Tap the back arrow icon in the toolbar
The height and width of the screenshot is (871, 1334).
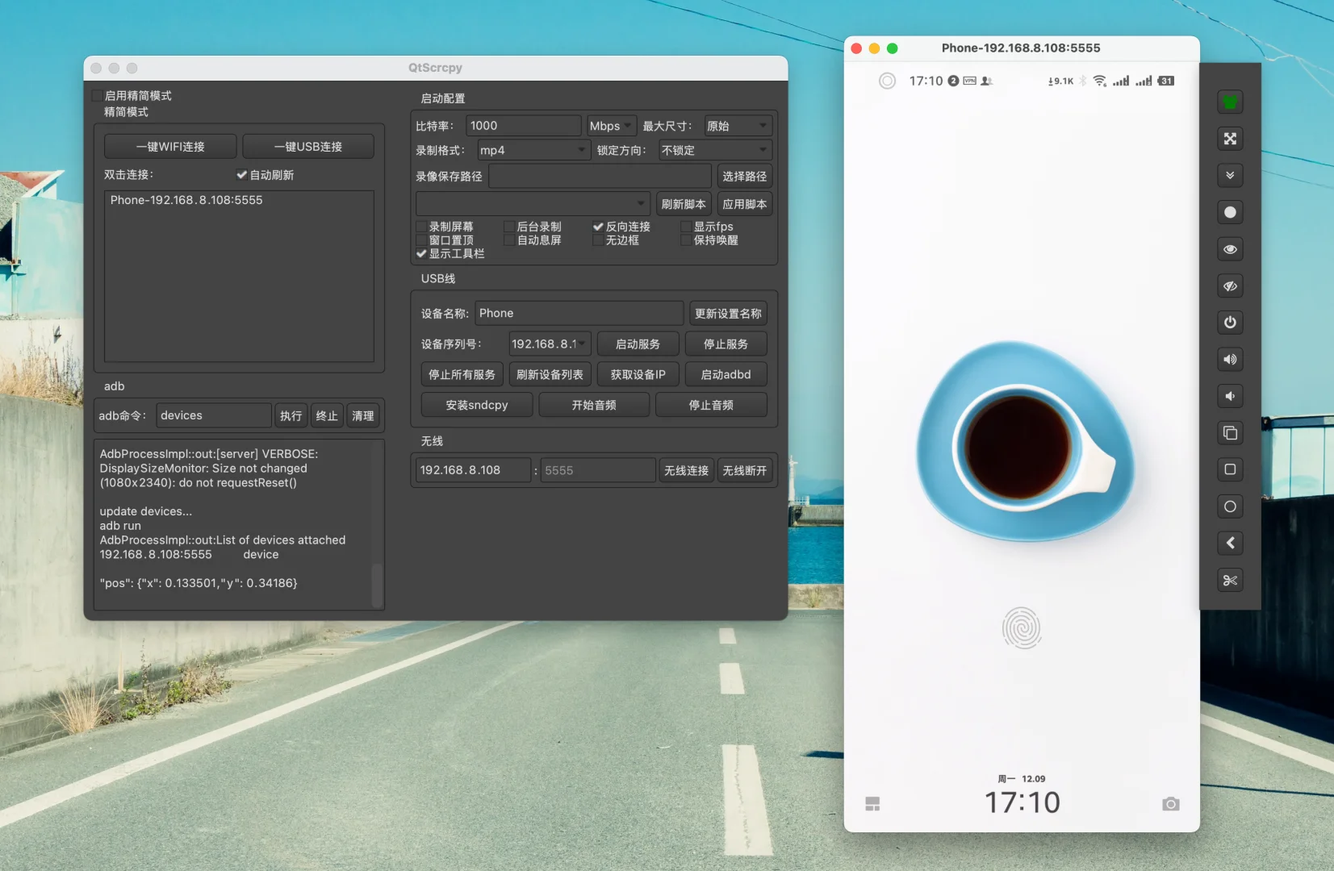point(1230,543)
